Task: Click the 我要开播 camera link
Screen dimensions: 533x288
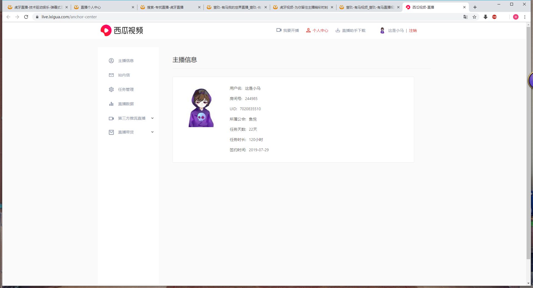Action: (x=288, y=30)
